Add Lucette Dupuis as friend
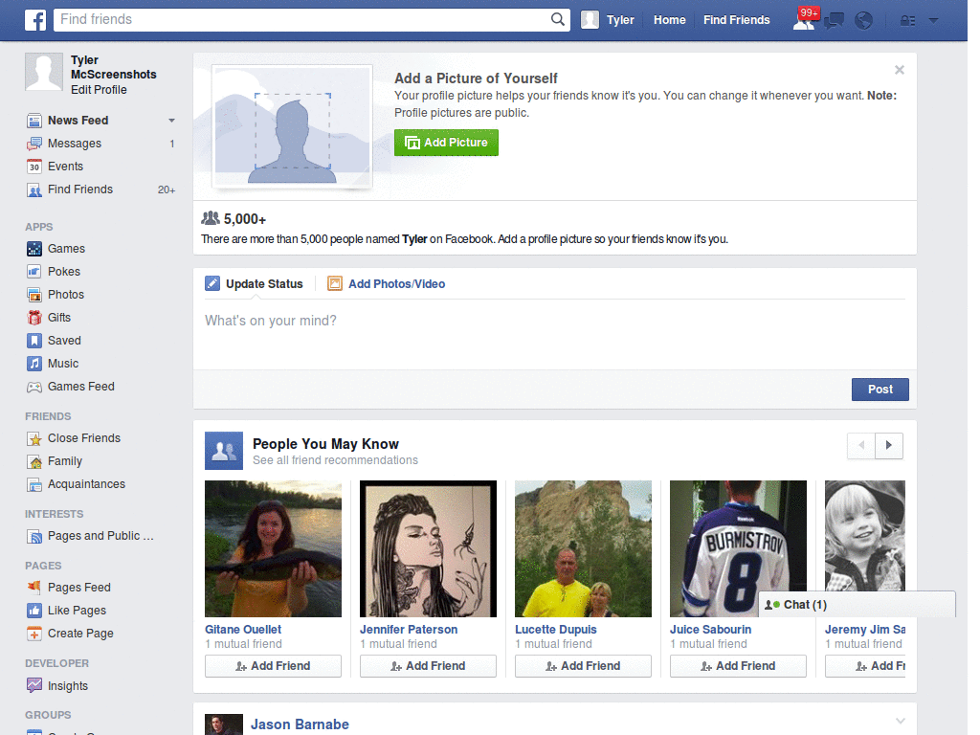The image size is (980, 735). 583,666
